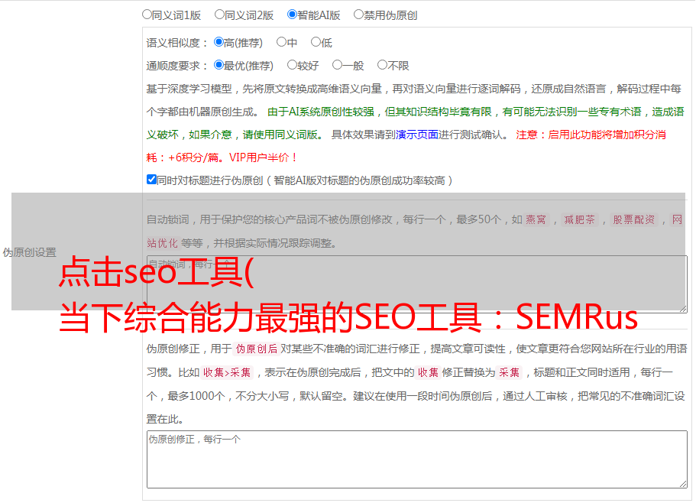Click the 伪原创修正 textarea
Viewport: 696px width, 503px height.
pyautogui.click(x=417, y=459)
